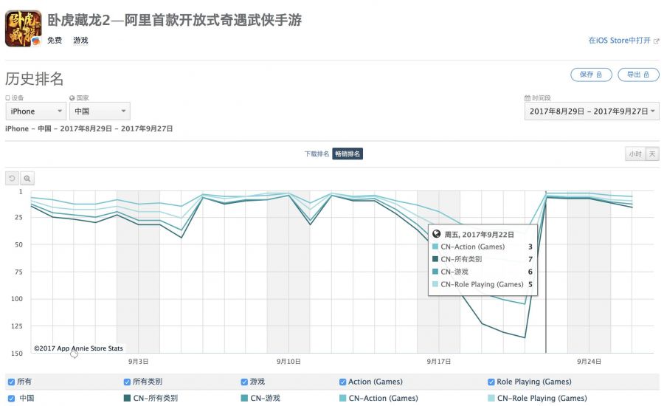This screenshot has width=664, height=406.
Task: Select the 天 daily granularity
Action: [652, 154]
